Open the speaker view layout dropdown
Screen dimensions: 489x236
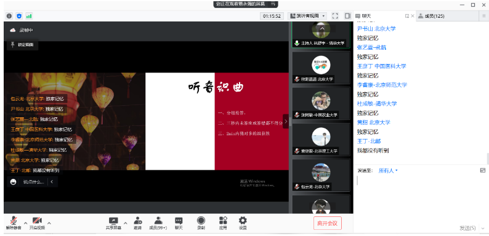point(307,16)
